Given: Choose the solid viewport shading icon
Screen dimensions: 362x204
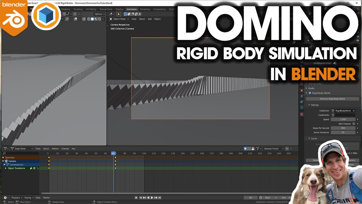Looking at the screenshot, I should click(92, 19).
